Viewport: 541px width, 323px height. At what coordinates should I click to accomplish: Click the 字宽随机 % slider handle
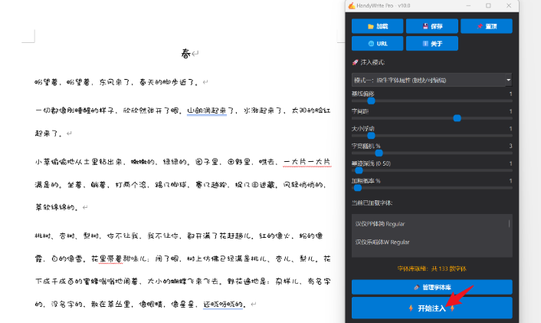pyautogui.click(x=379, y=153)
